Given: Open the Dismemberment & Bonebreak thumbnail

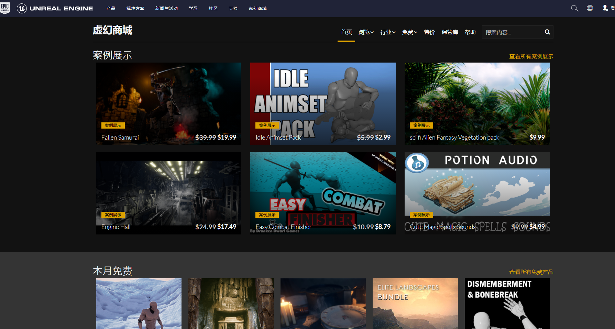Looking at the screenshot, I should pyautogui.click(x=507, y=304).
